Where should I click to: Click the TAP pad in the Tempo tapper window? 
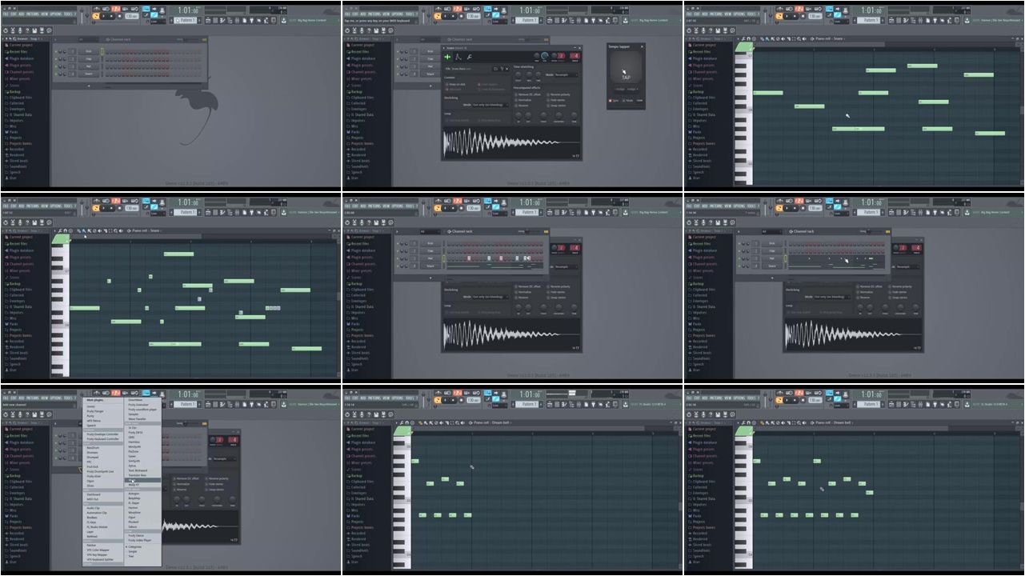coord(626,67)
